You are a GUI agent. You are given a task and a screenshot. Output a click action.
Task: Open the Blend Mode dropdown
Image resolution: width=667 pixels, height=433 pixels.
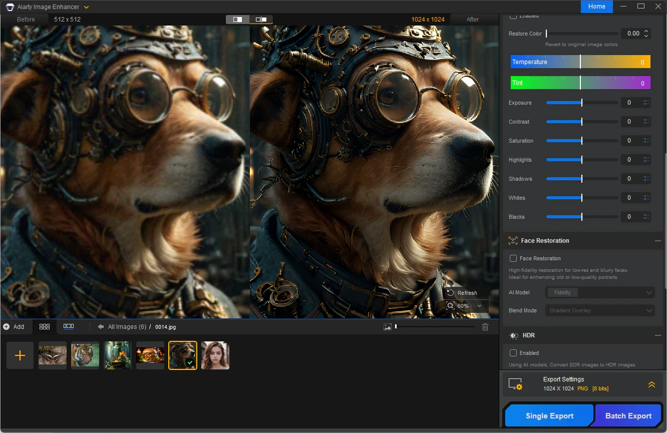599,310
